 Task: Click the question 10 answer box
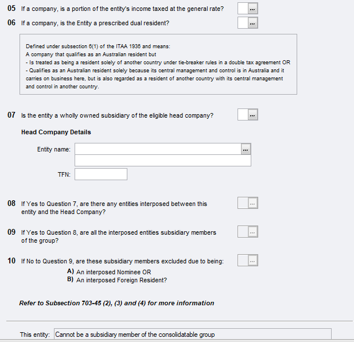(x=243, y=261)
